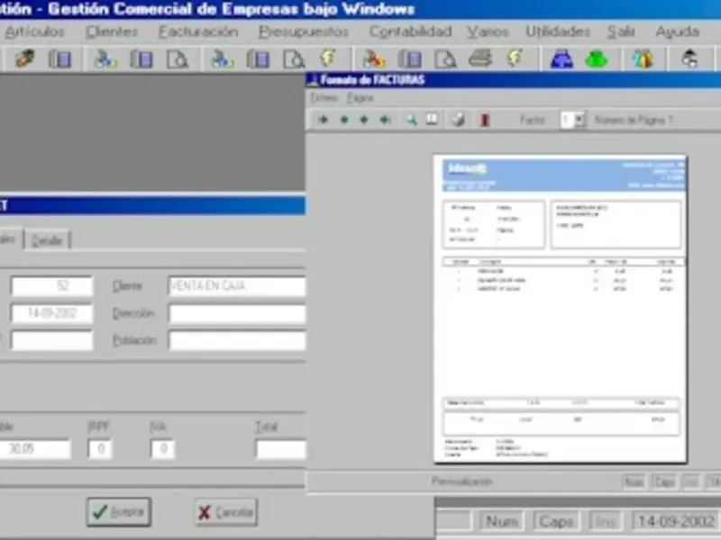Open the Varios menu
This screenshot has width=721, height=540.
(x=488, y=31)
